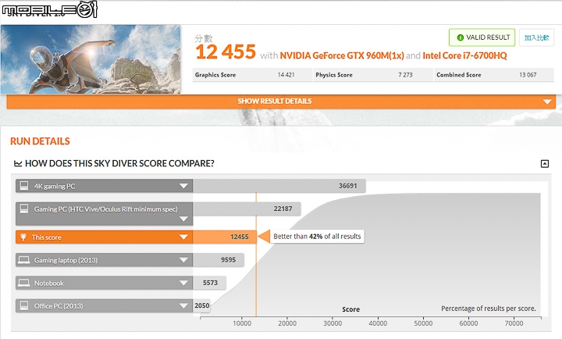Image resolution: width=562 pixels, height=339 pixels.
Task: Click the 36691 bar value
Action: click(x=347, y=186)
